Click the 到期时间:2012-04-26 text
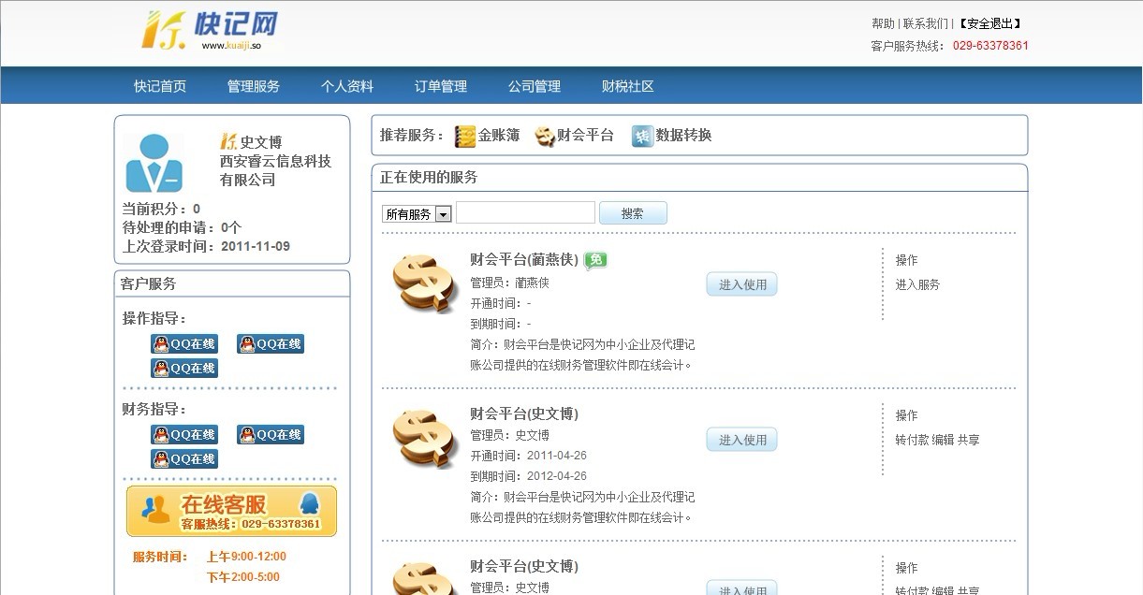The image size is (1143, 595). point(529,476)
